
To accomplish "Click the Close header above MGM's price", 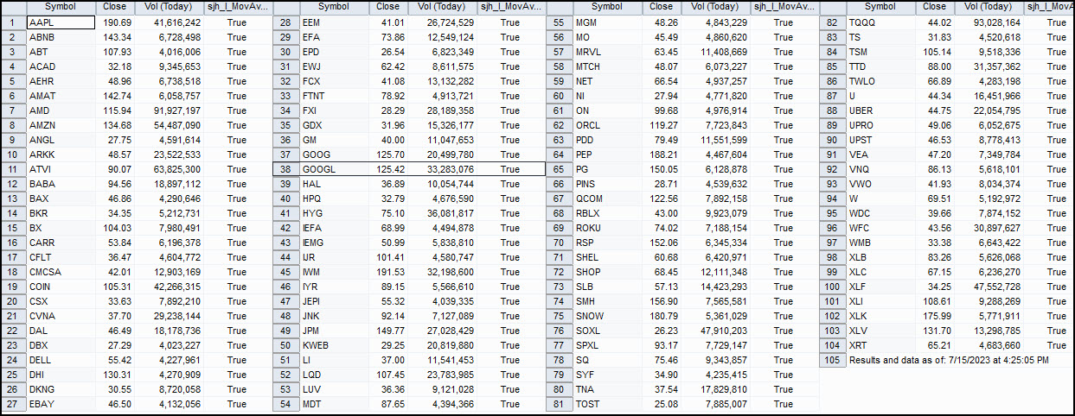I will 661,8.
